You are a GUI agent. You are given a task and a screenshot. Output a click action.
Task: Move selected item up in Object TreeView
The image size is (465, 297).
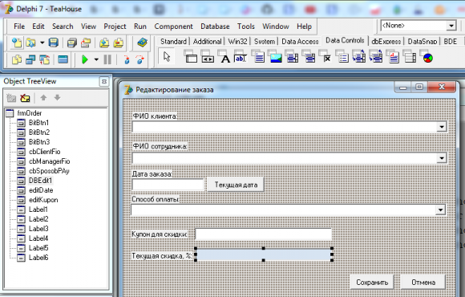[x=43, y=98]
